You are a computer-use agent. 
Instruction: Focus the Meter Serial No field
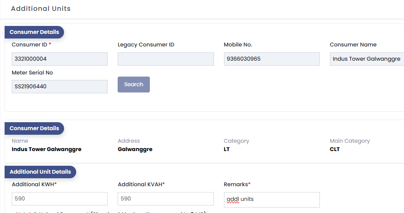[59, 87]
